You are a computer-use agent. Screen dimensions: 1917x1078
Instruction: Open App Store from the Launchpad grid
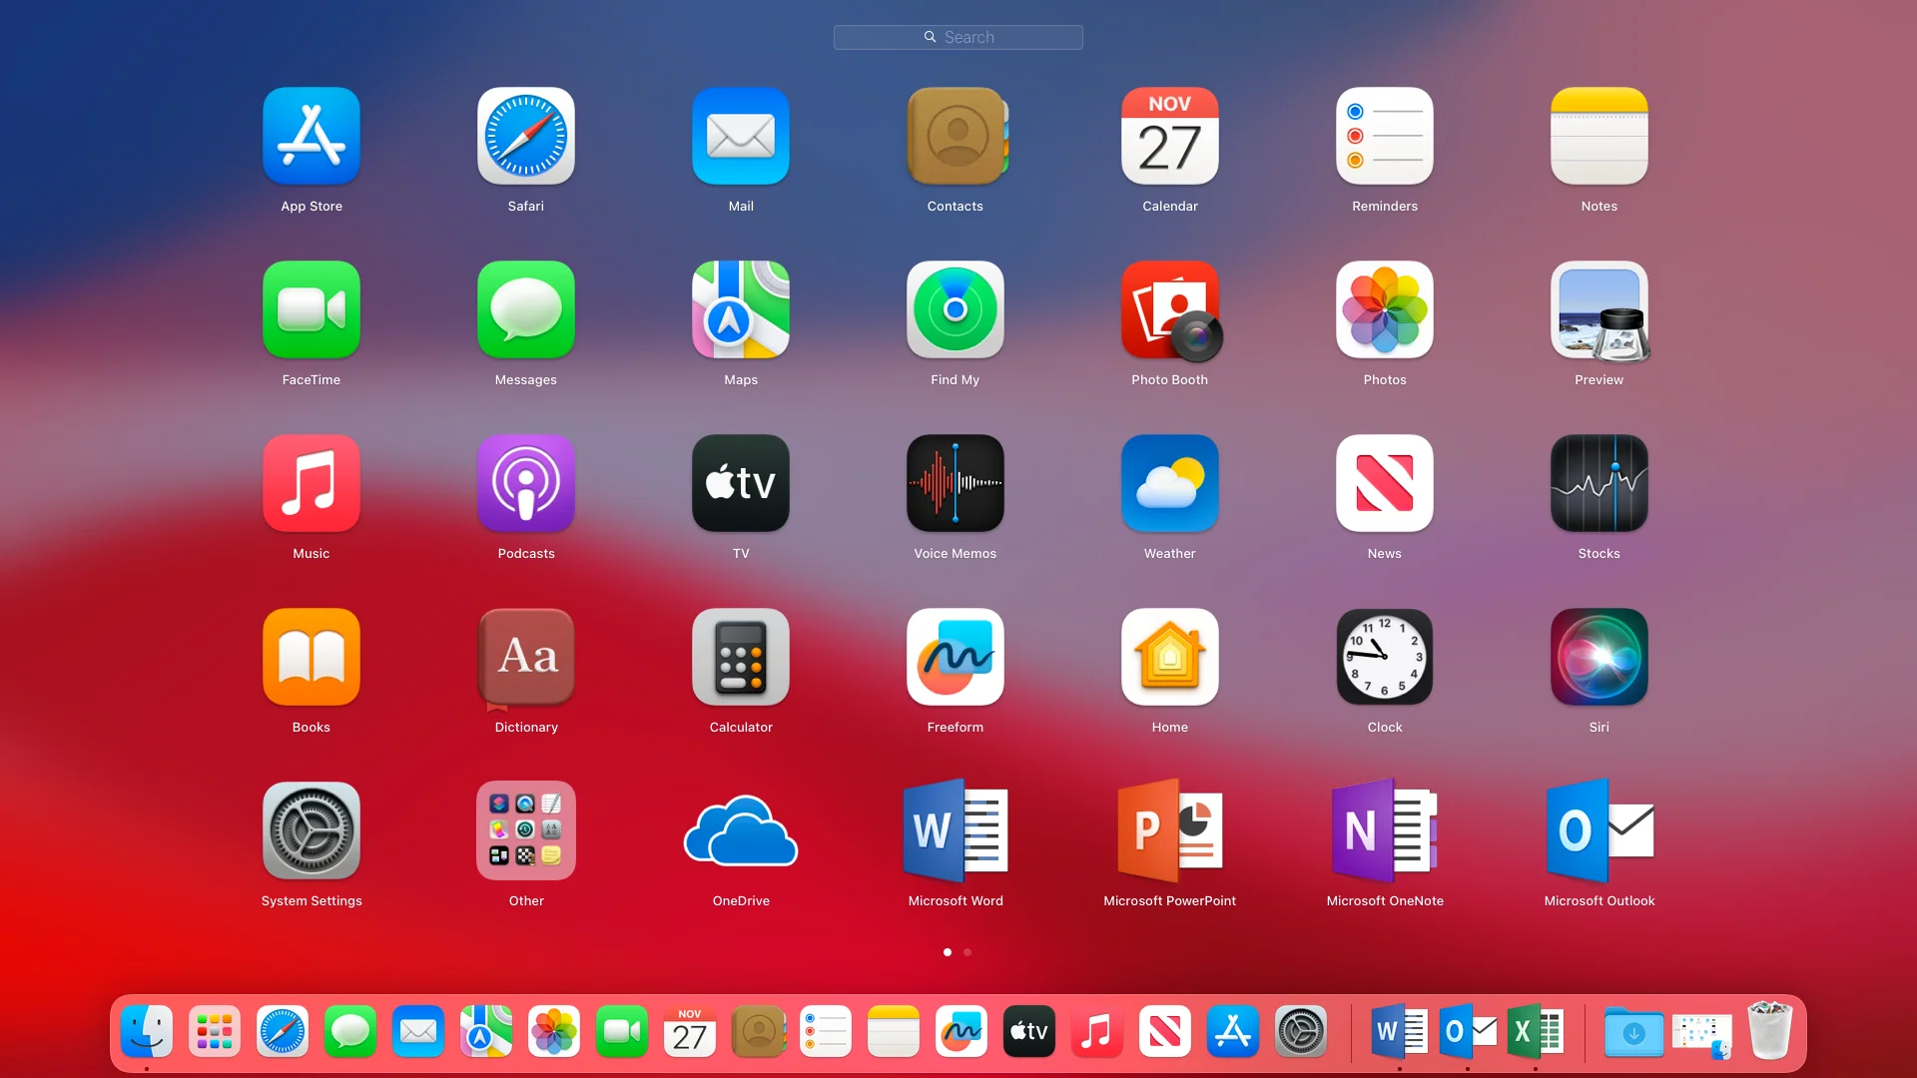(312, 136)
